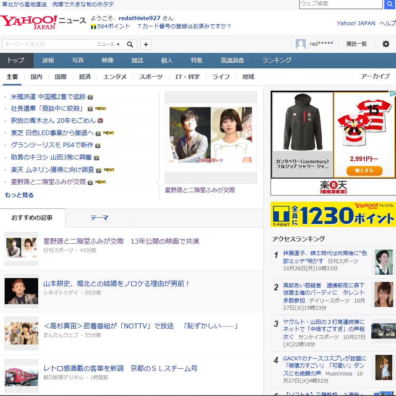Screen dimensions: 396x396
Task: Click camera icon next to 星野源 headline
Action: pyautogui.click(x=90, y=182)
